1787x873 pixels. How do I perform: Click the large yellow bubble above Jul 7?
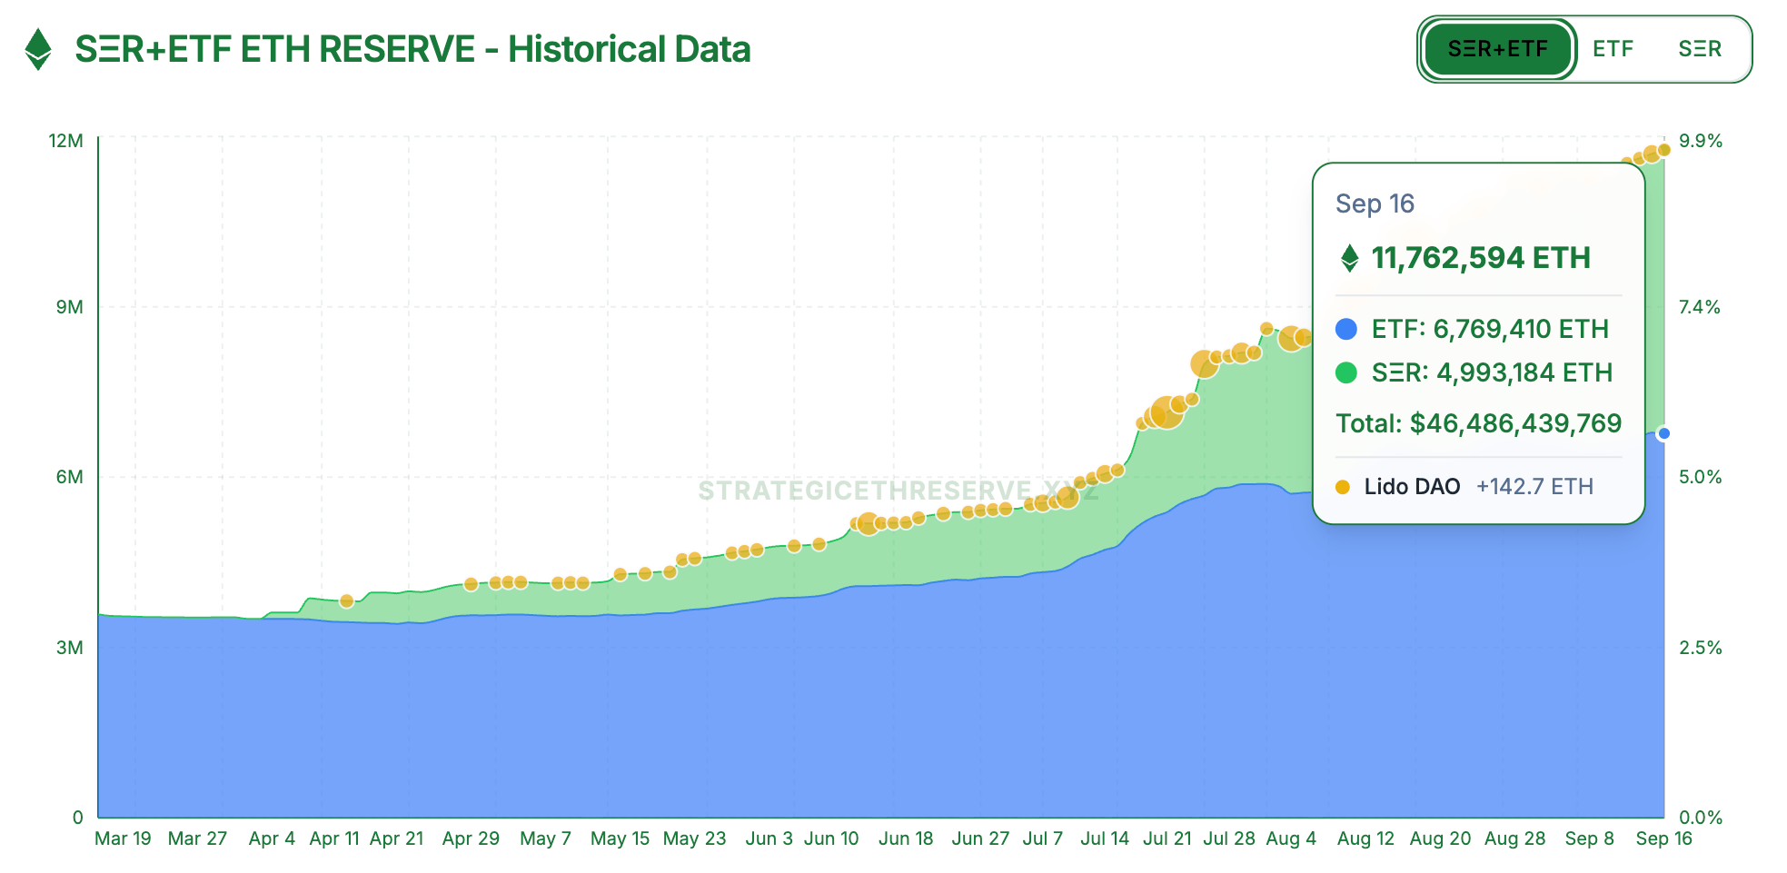(x=1067, y=497)
